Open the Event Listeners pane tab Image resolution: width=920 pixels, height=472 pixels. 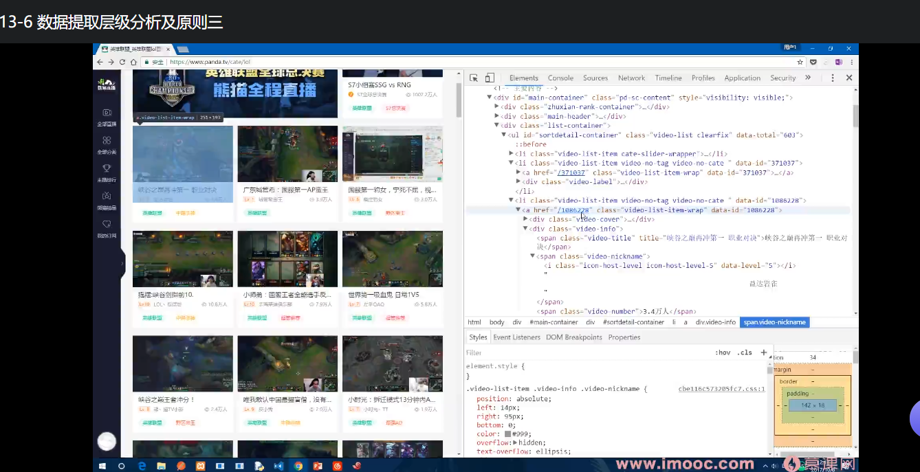click(516, 337)
